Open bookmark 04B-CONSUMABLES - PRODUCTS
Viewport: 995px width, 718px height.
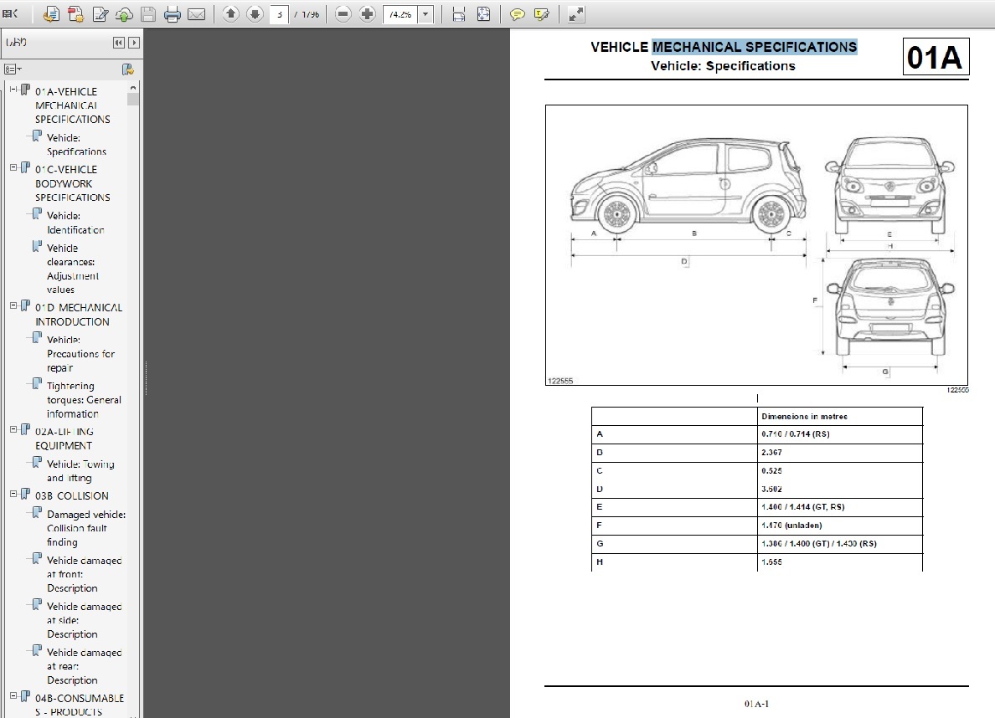click(x=80, y=705)
